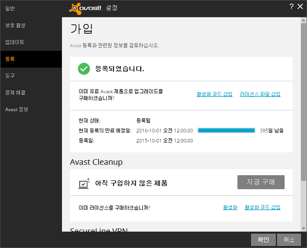Click the 등록되었습니다. status text
The height and width of the screenshot is (248, 307).
(120, 69)
